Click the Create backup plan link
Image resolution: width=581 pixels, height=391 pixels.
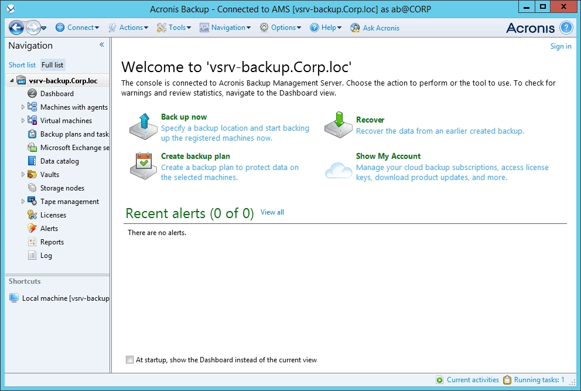195,156
